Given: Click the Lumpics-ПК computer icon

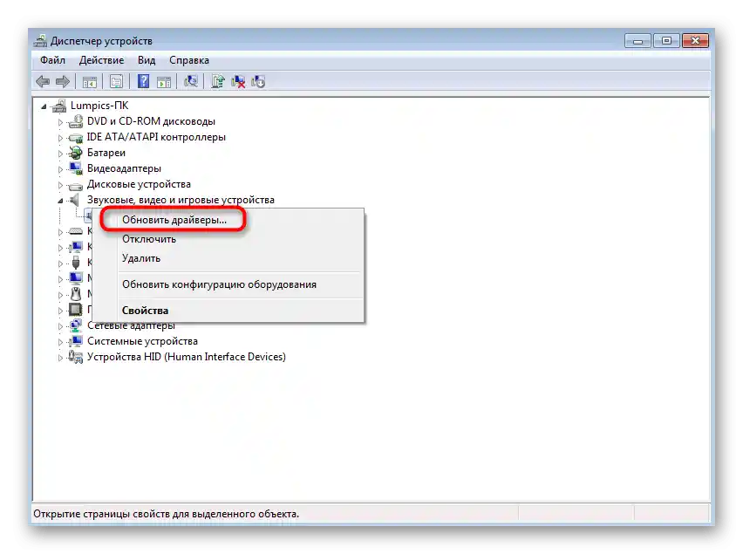Looking at the screenshot, I should click(58, 106).
